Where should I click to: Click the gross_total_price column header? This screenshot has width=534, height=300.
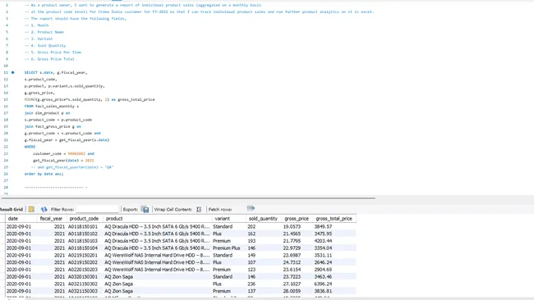pyautogui.click(x=334, y=219)
